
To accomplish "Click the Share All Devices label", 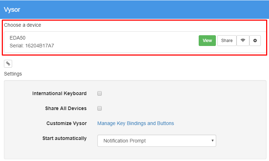I will click(x=66, y=108).
